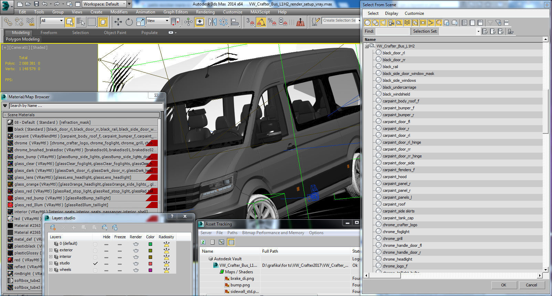Viewport: 552px width, 296px height.
Task: Open the Select by Name tool
Action: (x=81, y=22)
